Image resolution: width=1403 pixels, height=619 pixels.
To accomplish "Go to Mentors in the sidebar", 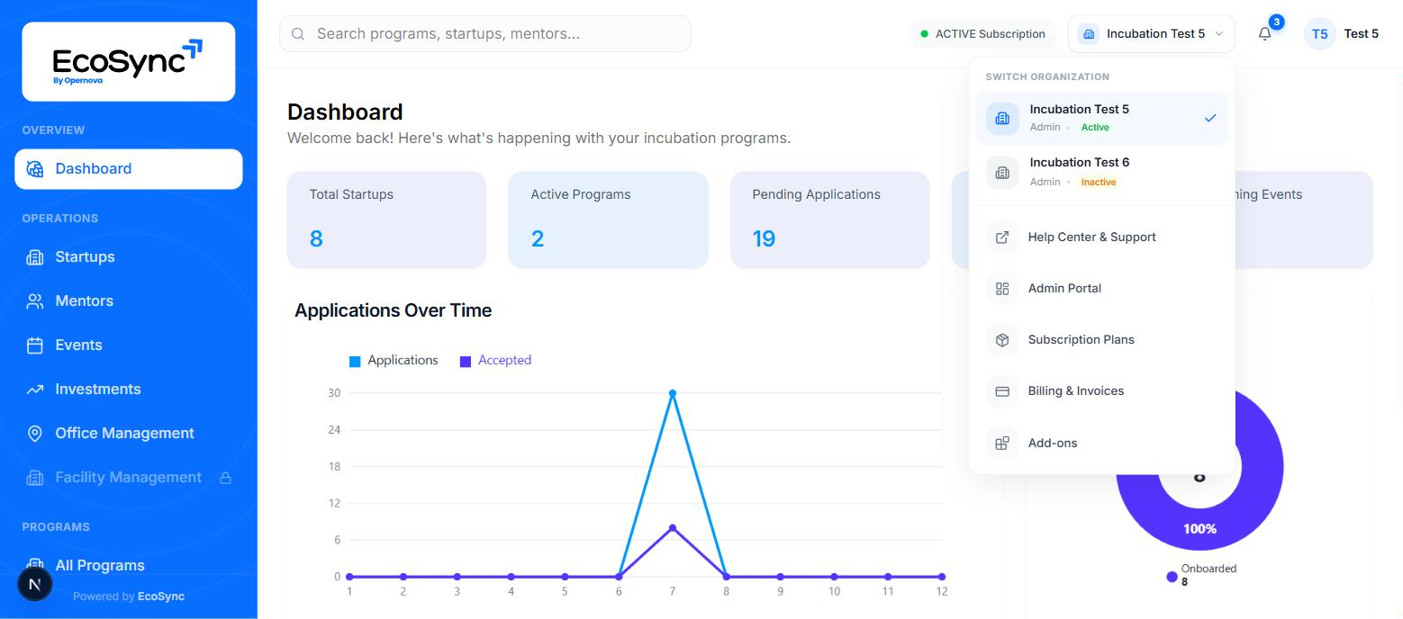I will 129,301.
